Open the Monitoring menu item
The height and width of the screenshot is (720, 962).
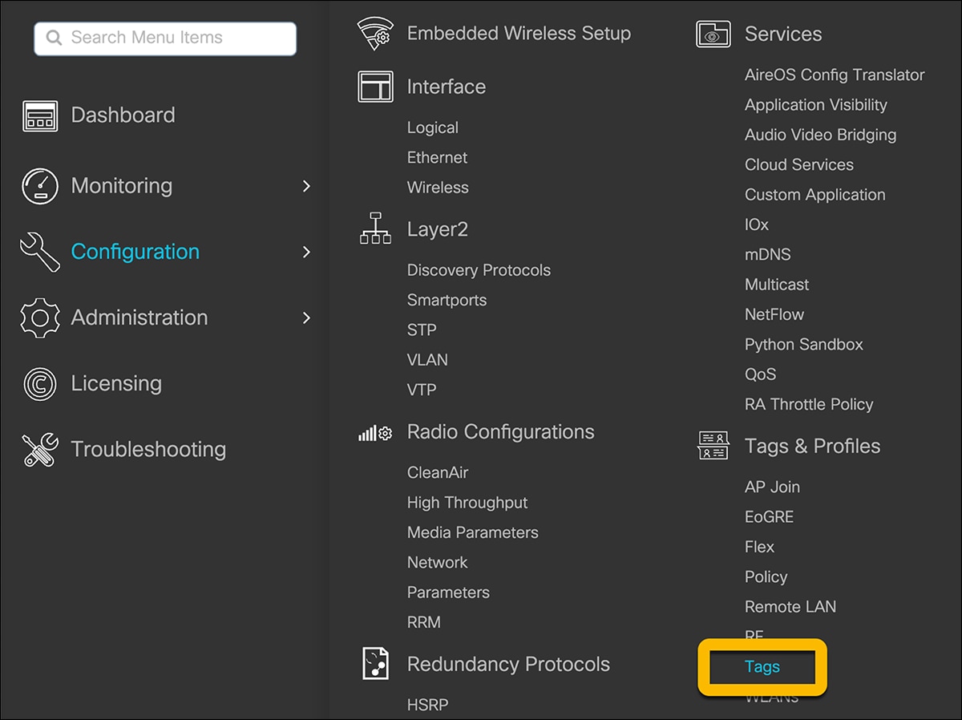pyautogui.click(x=122, y=186)
